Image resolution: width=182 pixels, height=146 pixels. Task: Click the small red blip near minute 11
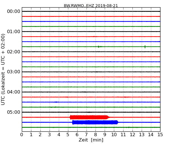[x=125, y=97]
